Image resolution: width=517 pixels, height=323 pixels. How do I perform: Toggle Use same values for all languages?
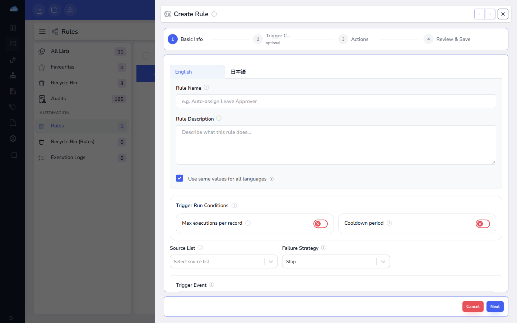tap(180, 178)
